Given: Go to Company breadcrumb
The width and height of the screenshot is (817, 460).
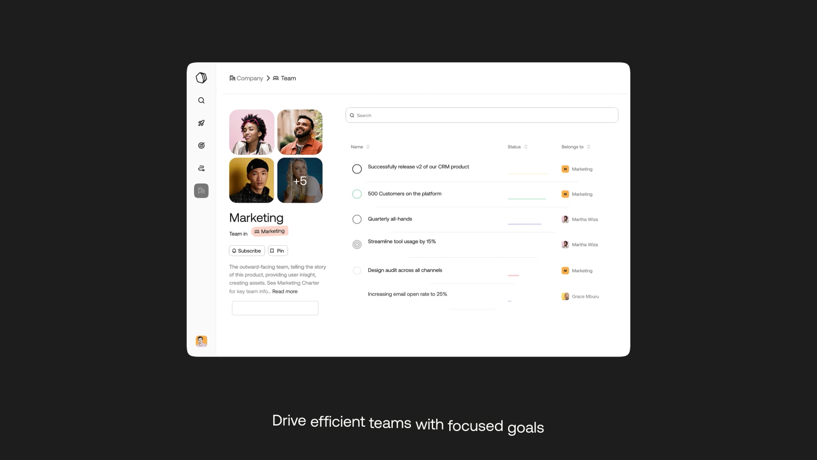Looking at the screenshot, I should pyautogui.click(x=246, y=78).
